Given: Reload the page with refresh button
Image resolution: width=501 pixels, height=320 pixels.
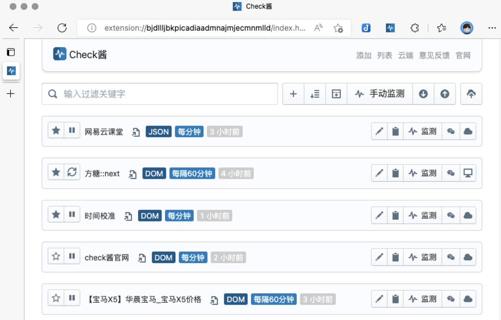Looking at the screenshot, I should click(x=62, y=28).
